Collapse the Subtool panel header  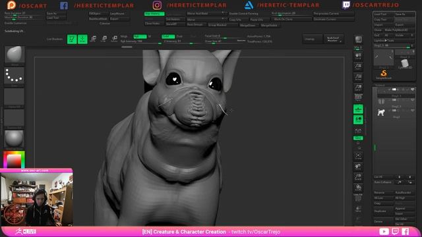pyautogui.click(x=380, y=85)
